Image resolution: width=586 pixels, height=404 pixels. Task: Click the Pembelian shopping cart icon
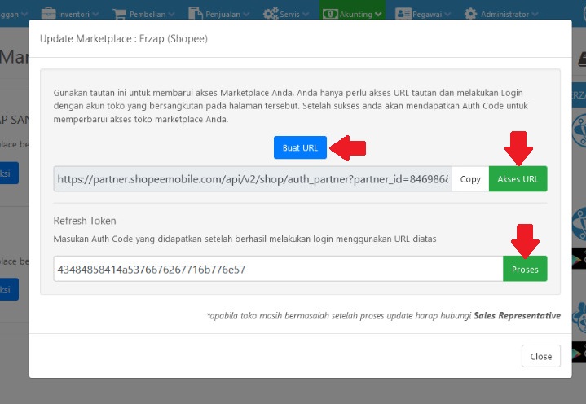click(x=119, y=14)
